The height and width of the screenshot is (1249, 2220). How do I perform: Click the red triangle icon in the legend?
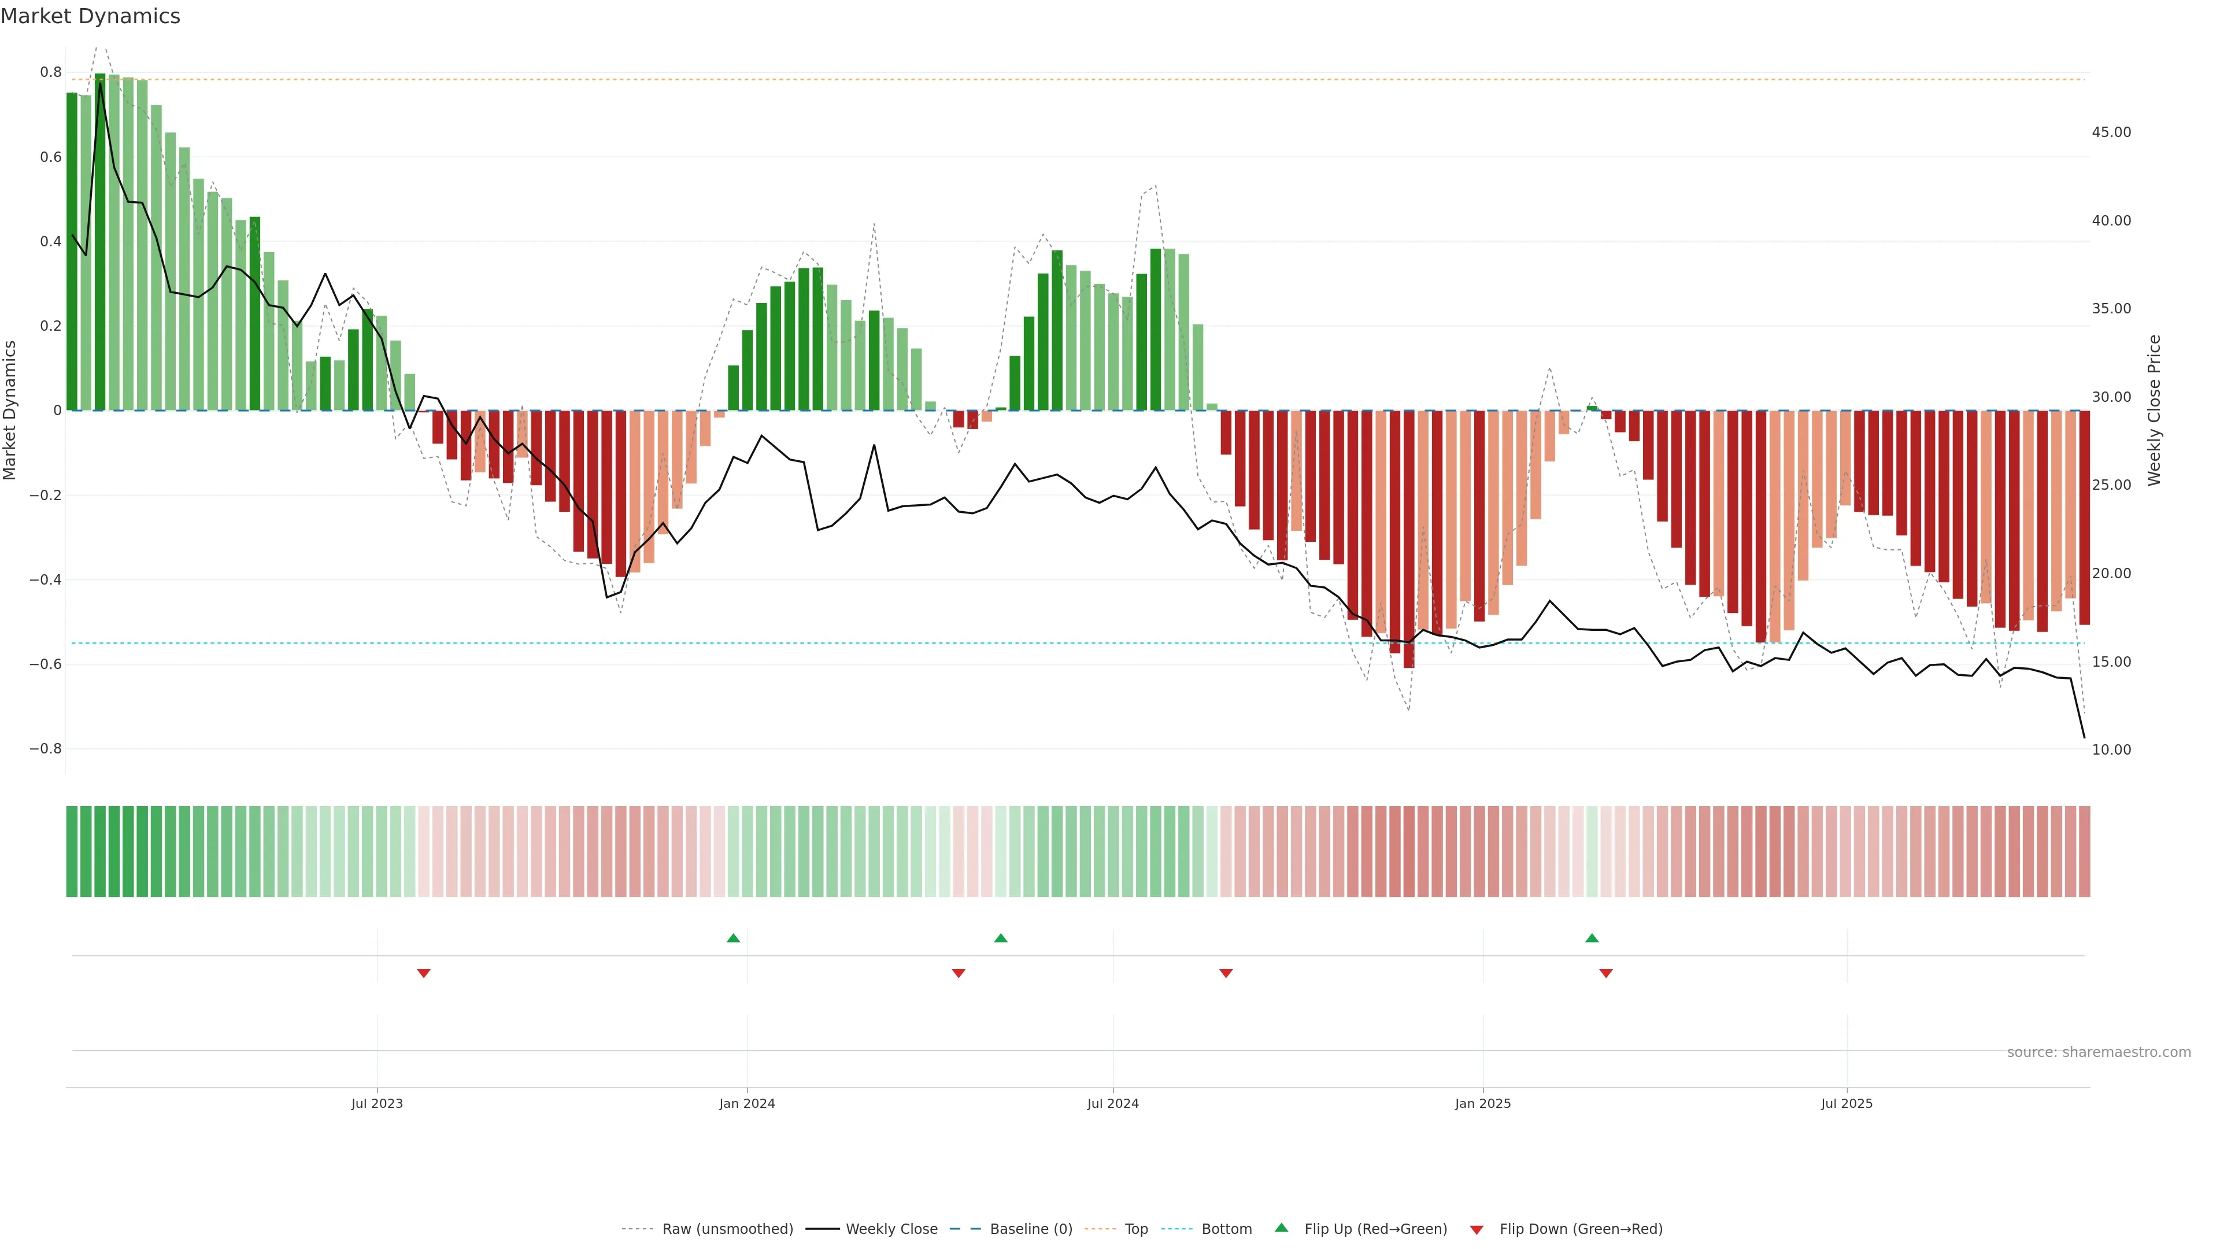pos(1477,1230)
